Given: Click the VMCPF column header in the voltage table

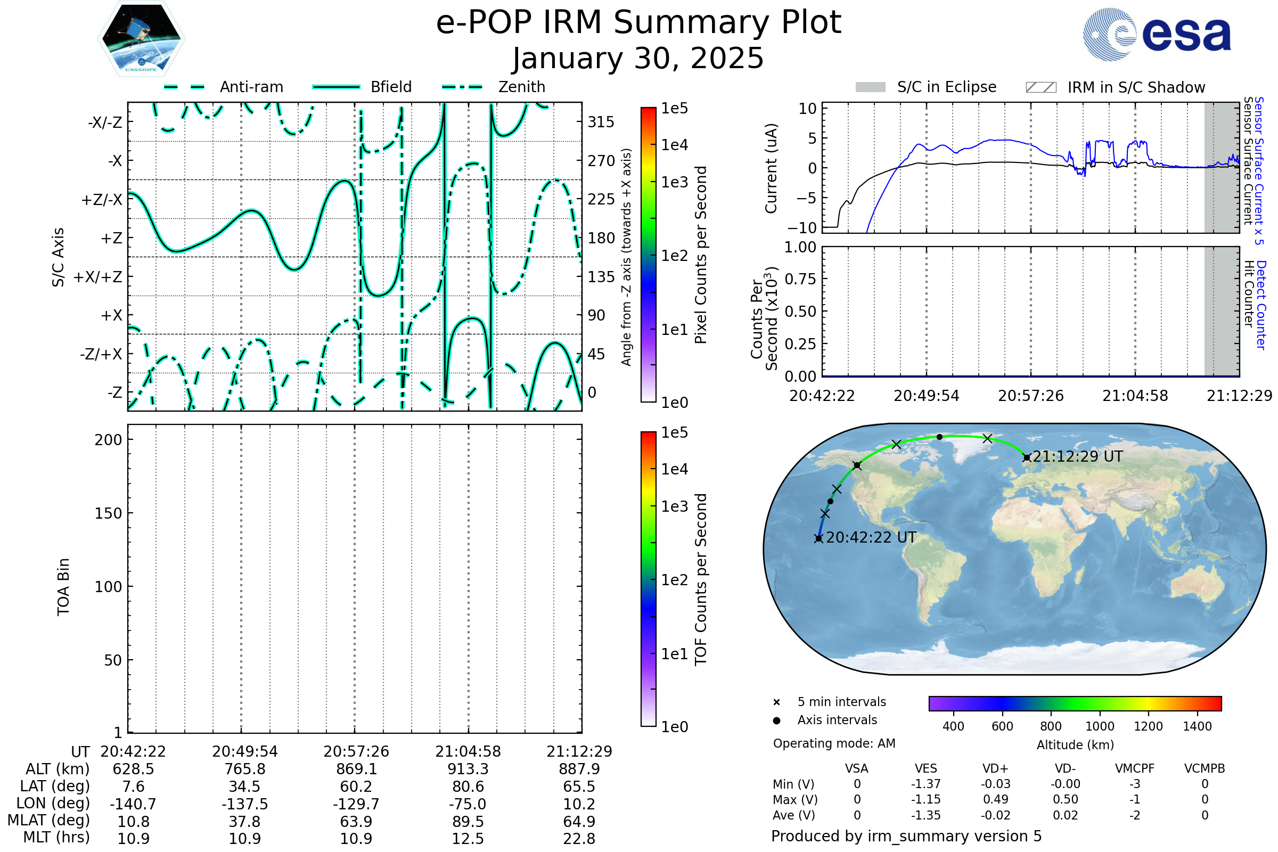Looking at the screenshot, I should 1135,768.
